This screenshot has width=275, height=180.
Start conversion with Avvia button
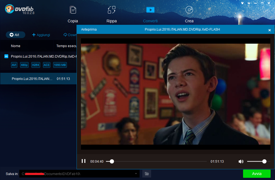257,174
